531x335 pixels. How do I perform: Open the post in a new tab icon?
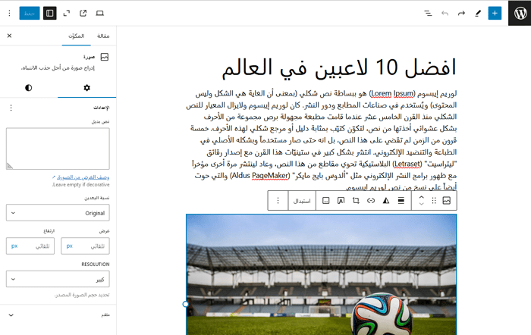click(x=83, y=13)
